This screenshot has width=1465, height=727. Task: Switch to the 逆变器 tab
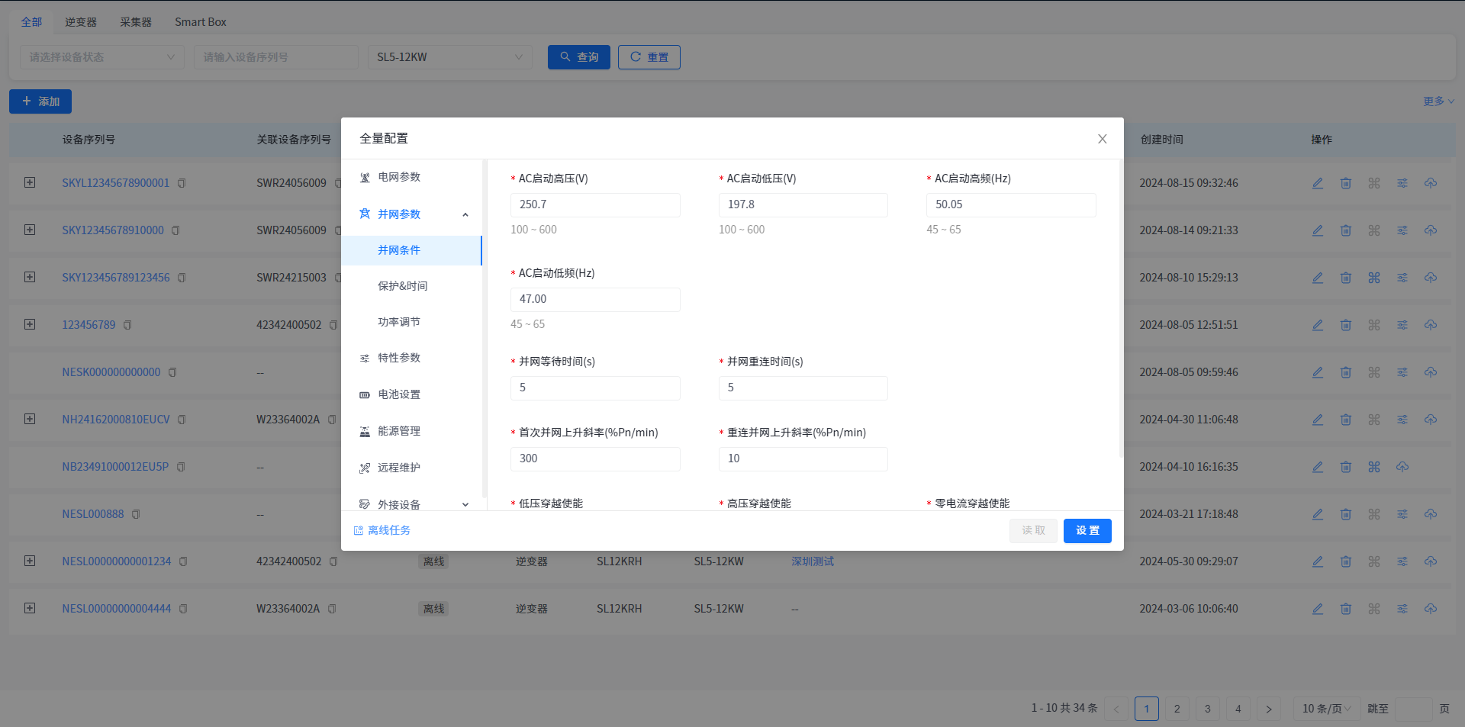(x=81, y=22)
